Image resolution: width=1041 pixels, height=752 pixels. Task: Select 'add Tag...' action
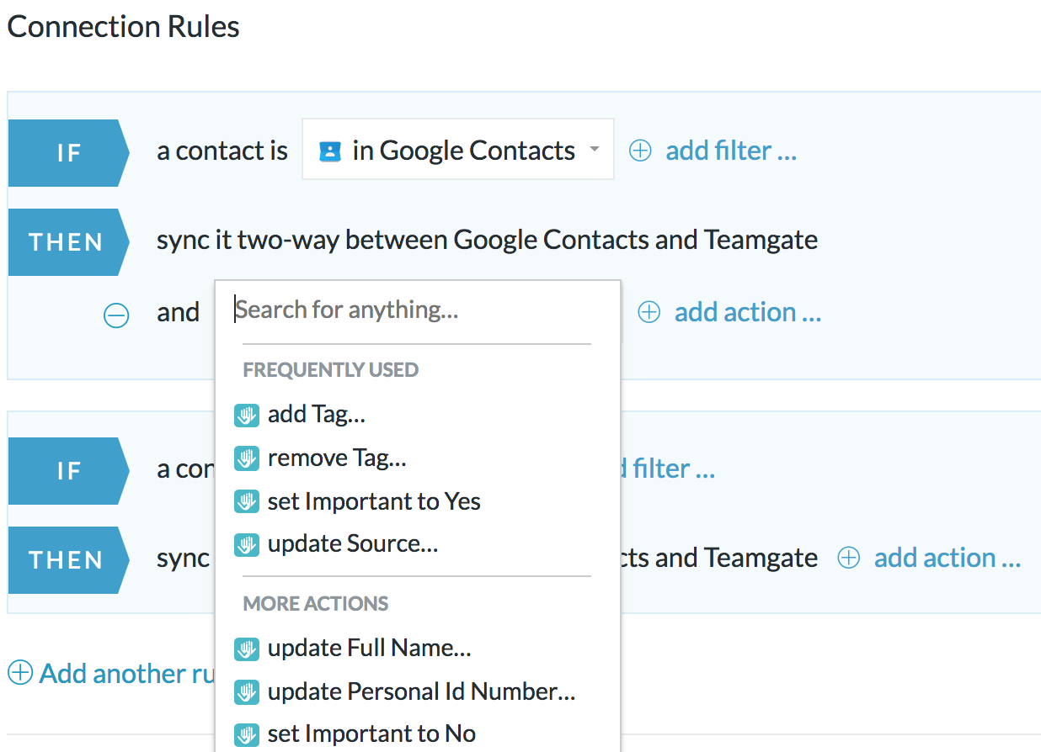(x=317, y=414)
